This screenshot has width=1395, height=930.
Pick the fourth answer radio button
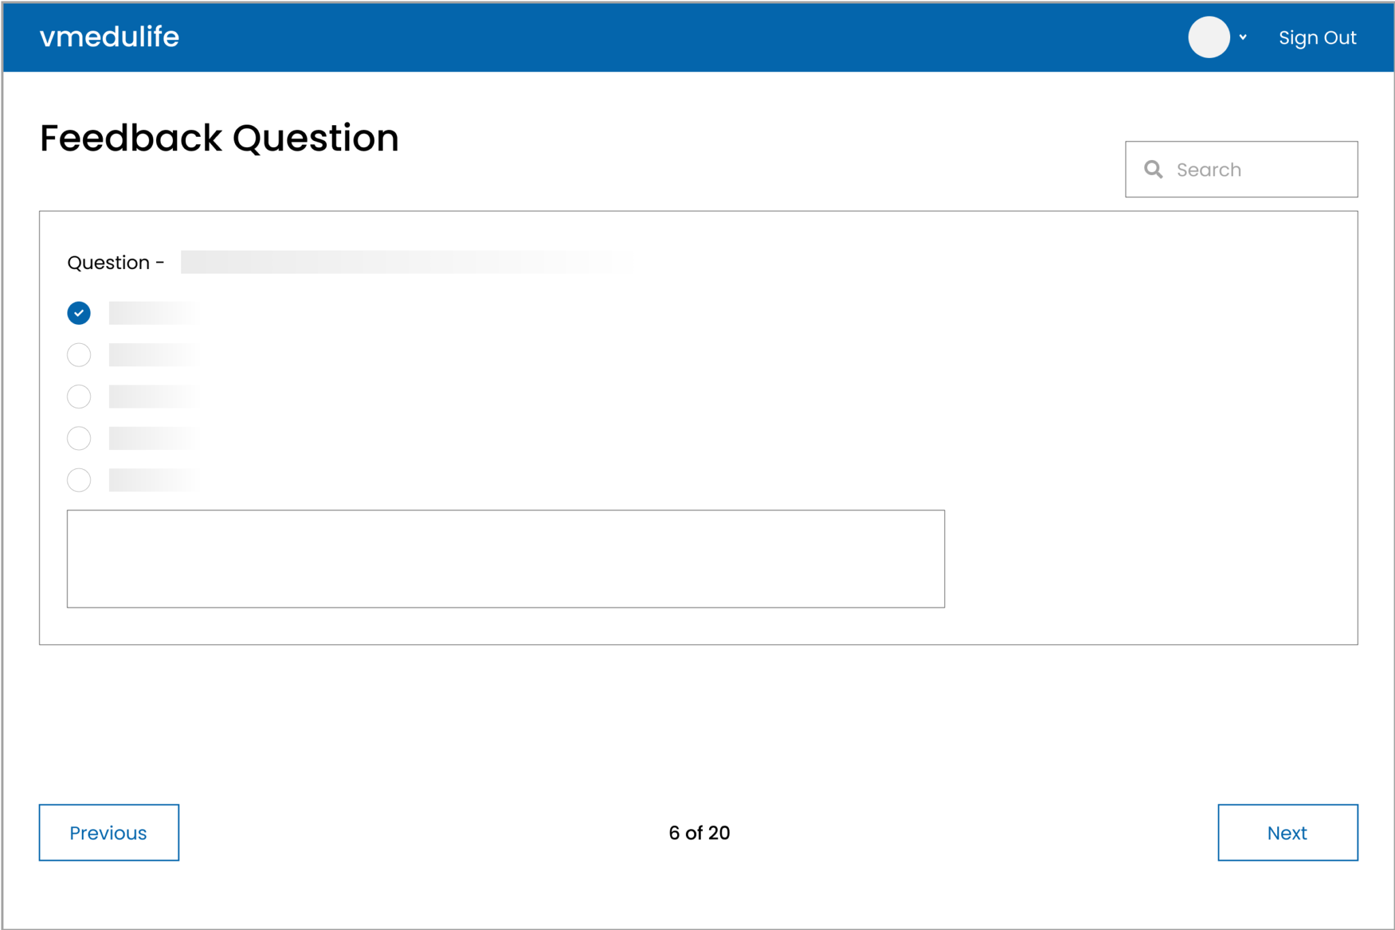79,438
